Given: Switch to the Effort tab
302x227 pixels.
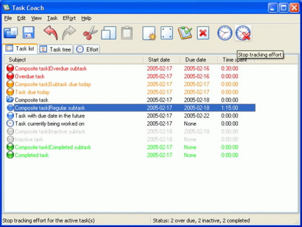Looking at the screenshot, I should click(x=87, y=49).
